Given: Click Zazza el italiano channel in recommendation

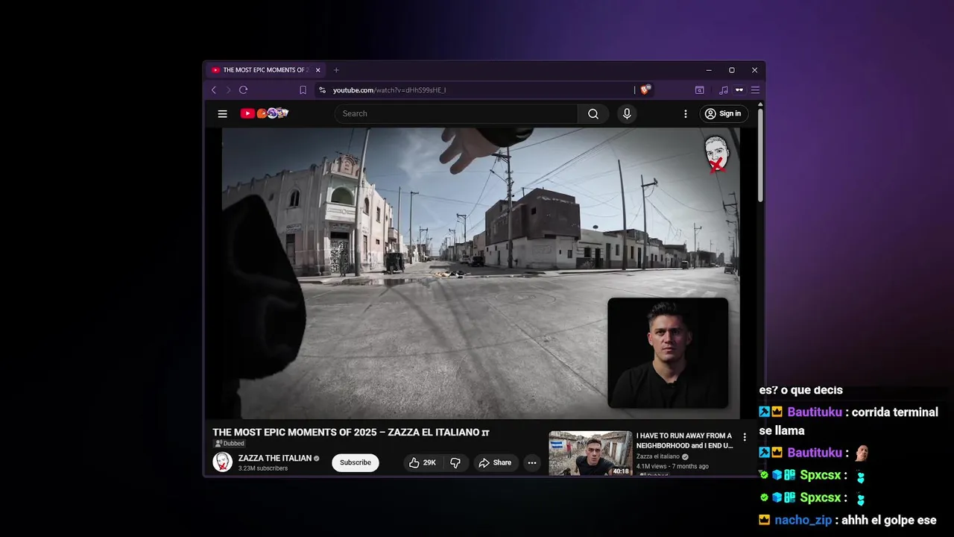Looking at the screenshot, I should 658,456.
